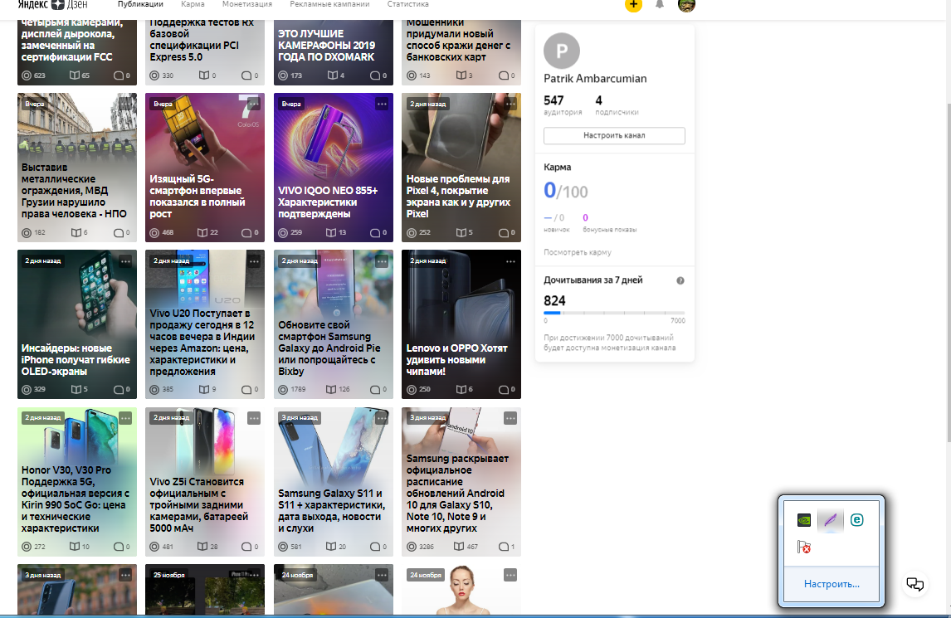Image resolution: width=951 pixels, height=618 pixels.
Task: Click the Action Center flag tray icon
Action: (x=803, y=547)
